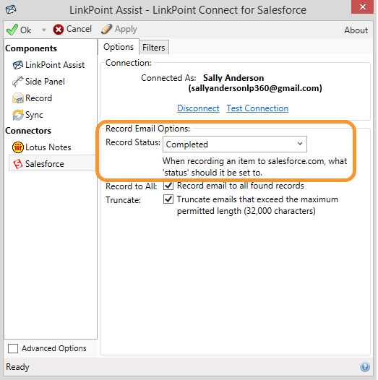This screenshot has width=378, height=380.
Task: Enable the Advanced Options checkbox
Action: (13, 348)
